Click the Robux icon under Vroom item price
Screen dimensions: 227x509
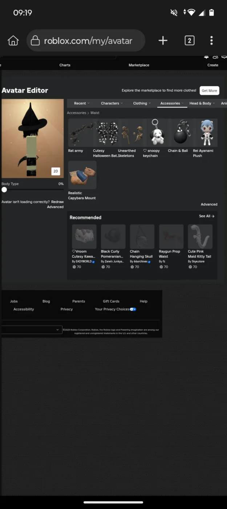point(74,267)
